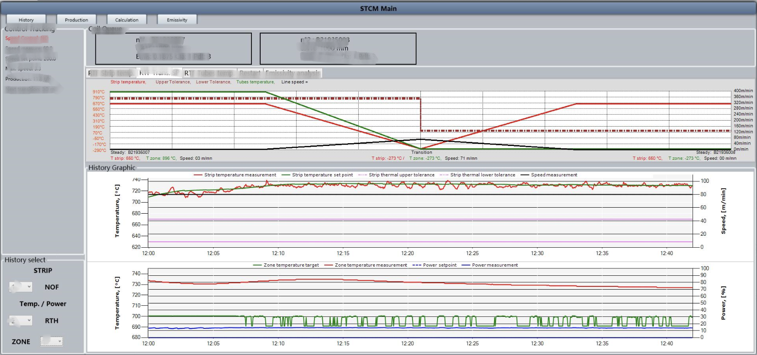Screen dimensions: 757x355
Task: Click the 'T zone: 896 °C' value
Action: click(x=161, y=158)
